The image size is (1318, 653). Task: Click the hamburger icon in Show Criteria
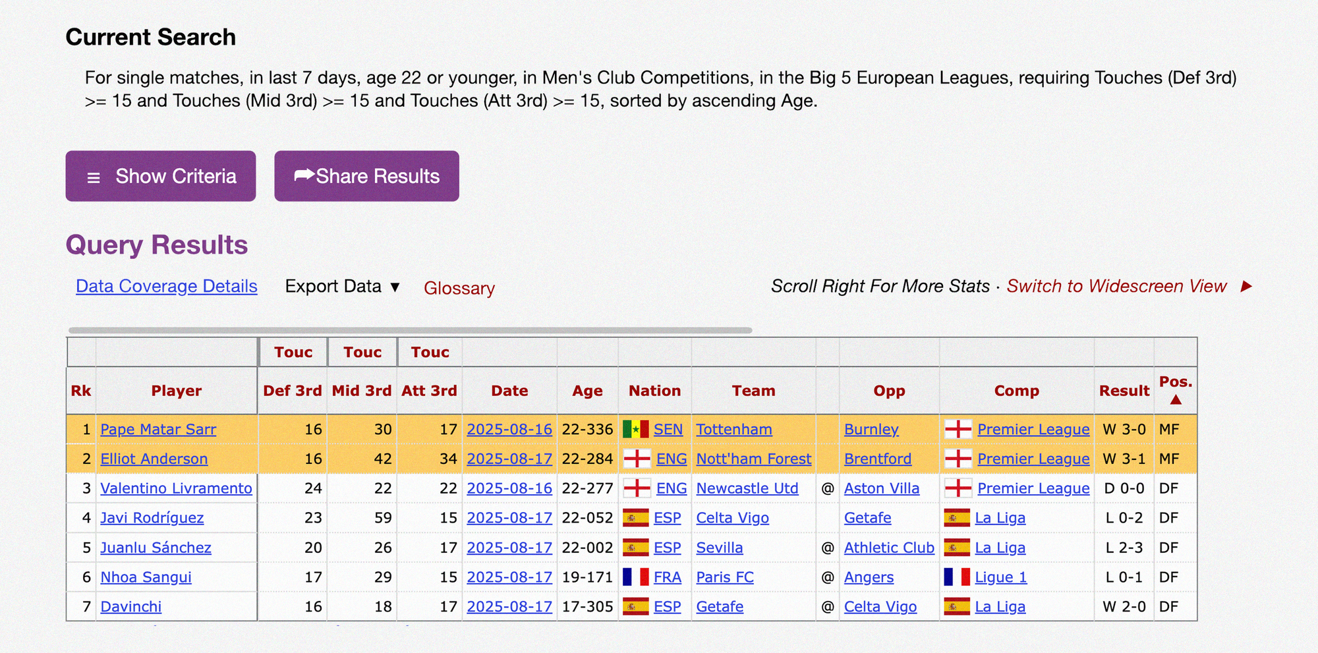(94, 177)
